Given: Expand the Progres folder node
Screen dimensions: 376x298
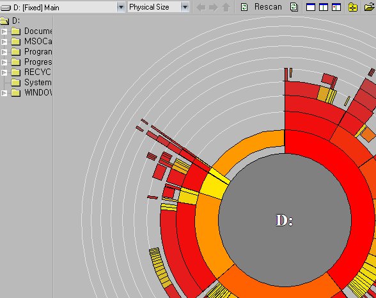Looking at the screenshot, I should coord(4,63).
